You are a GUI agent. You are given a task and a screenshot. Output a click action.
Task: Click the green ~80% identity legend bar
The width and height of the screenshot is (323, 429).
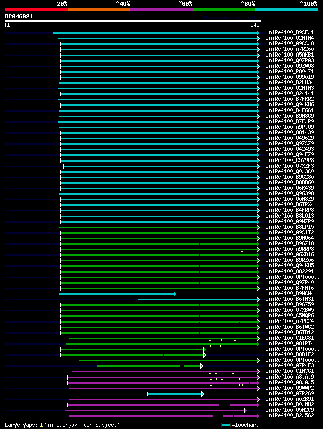coord(224,9)
